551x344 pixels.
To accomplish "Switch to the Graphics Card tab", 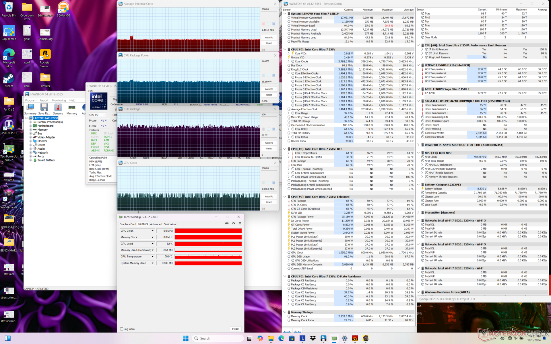I will [127, 224].
